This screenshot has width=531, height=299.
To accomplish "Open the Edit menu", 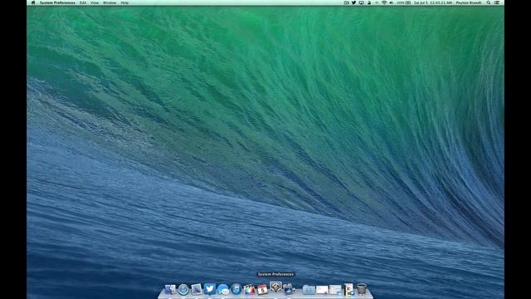I will [83, 2].
